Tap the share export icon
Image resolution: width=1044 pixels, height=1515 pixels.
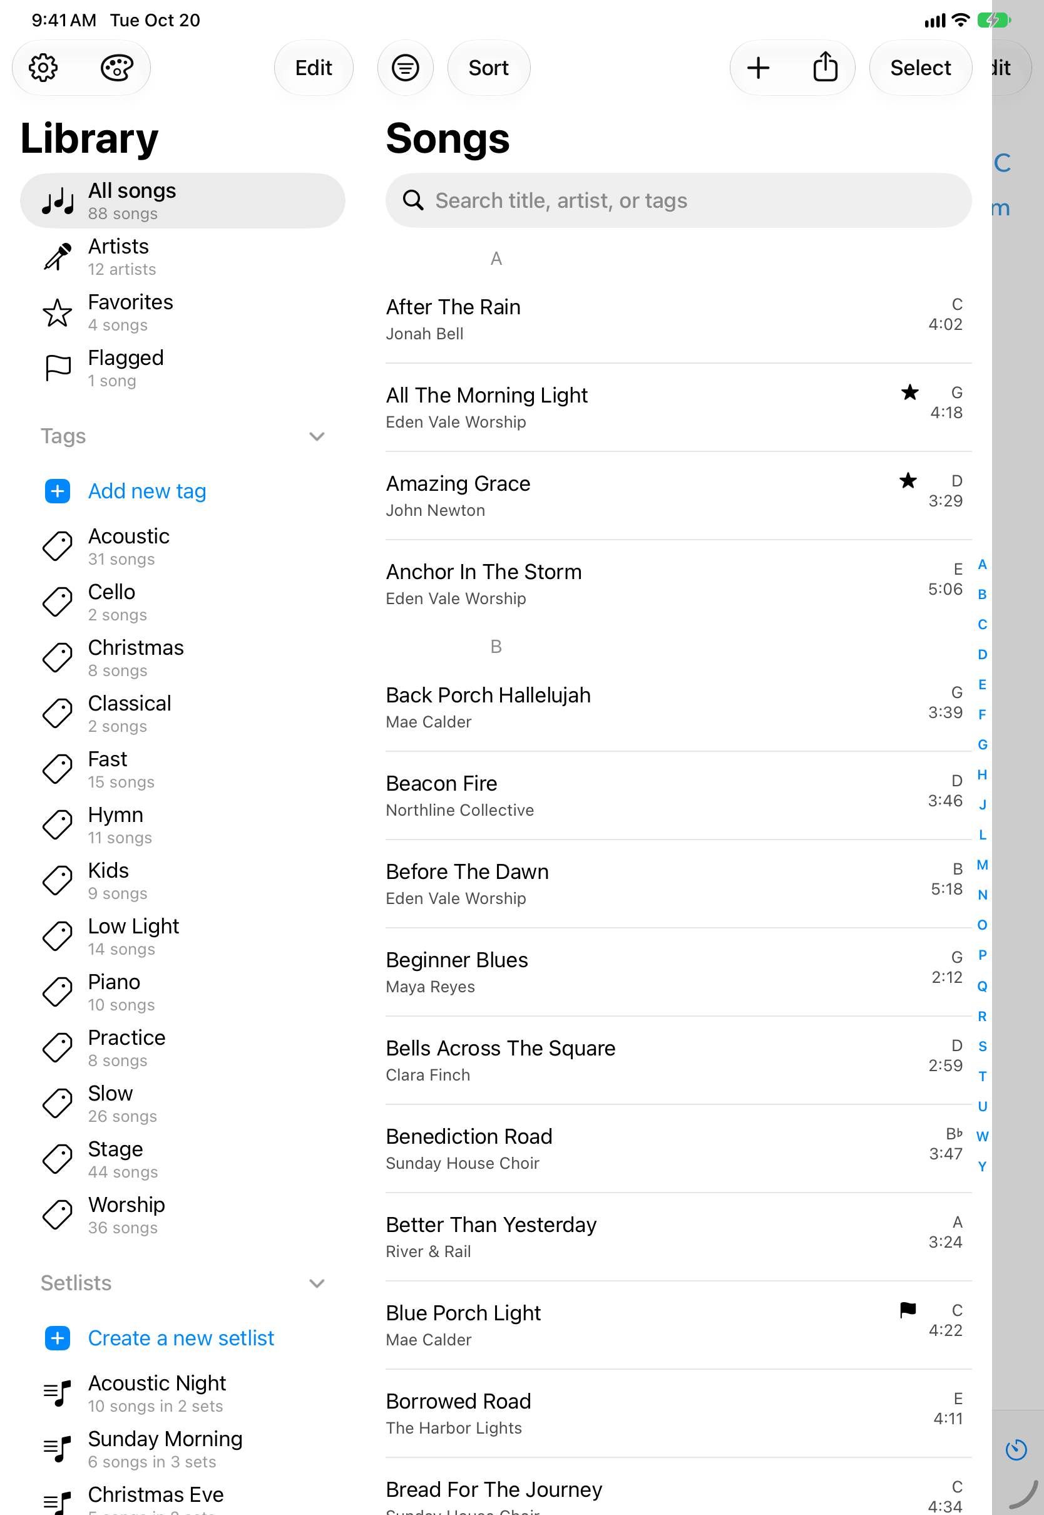(826, 66)
